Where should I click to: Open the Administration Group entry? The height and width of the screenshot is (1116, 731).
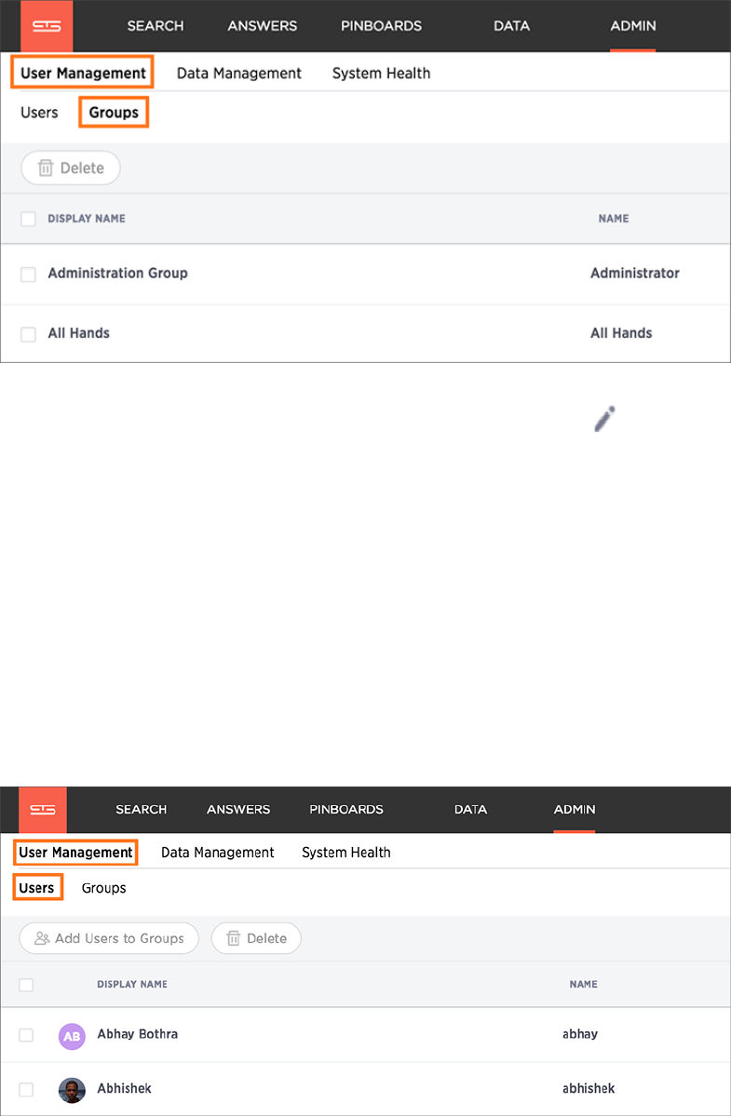[117, 274]
